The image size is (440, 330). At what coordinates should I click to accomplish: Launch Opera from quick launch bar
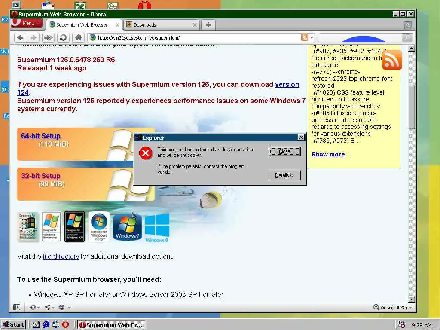point(65,325)
